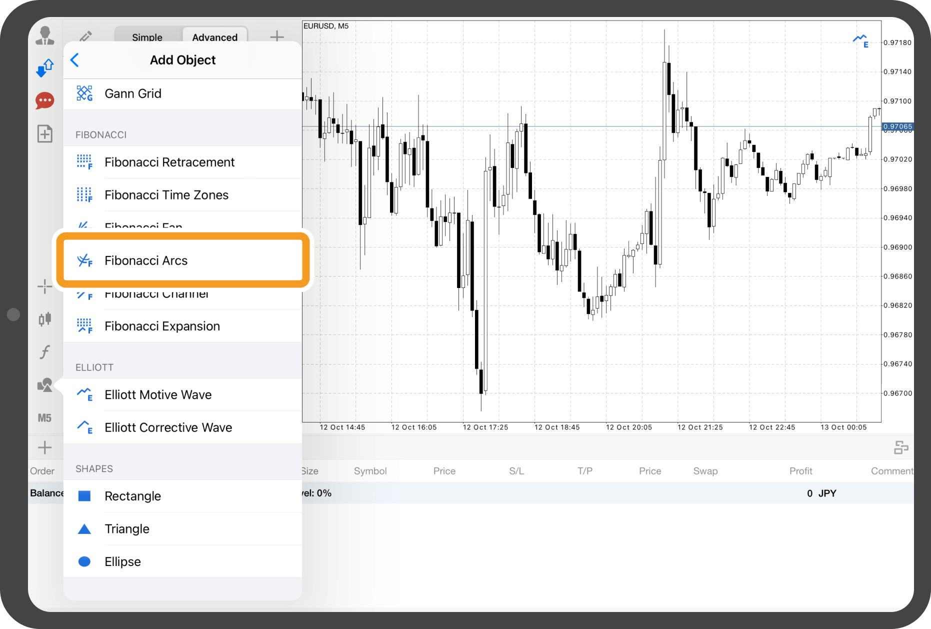
Task: Open the indicators function icon
Action: (x=45, y=352)
